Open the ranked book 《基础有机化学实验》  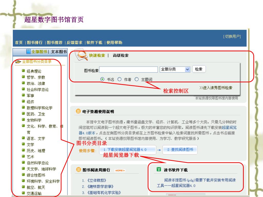104,193
